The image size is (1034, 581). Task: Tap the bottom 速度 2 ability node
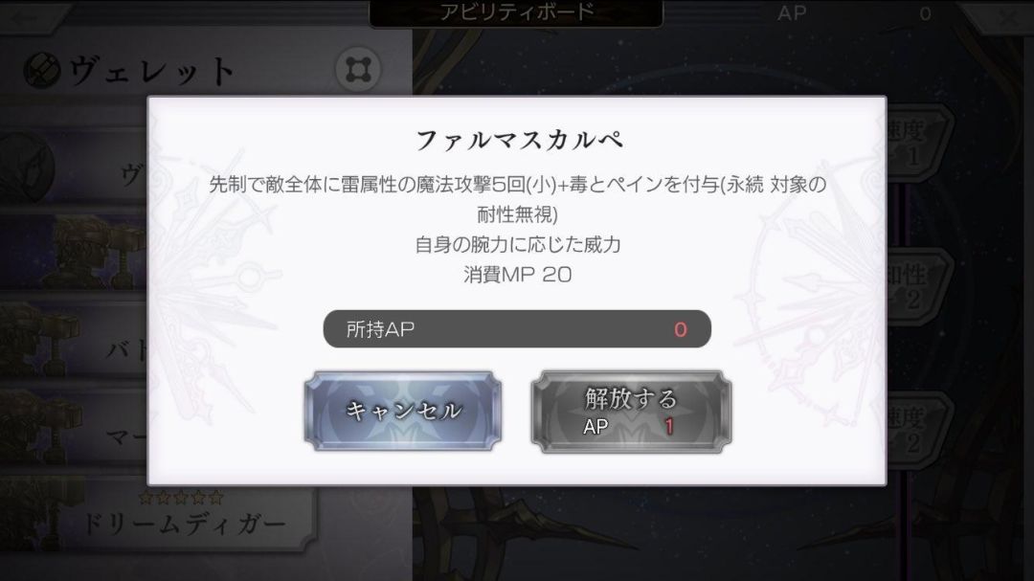tap(918, 430)
